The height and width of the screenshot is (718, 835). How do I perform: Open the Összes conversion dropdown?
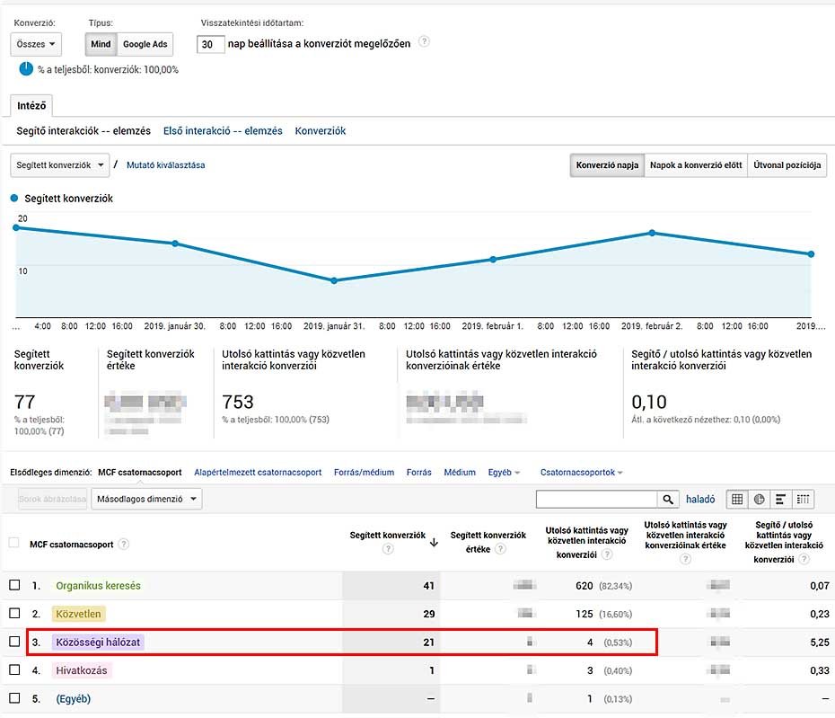click(35, 43)
